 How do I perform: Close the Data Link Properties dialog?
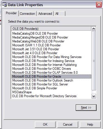[99, 4]
